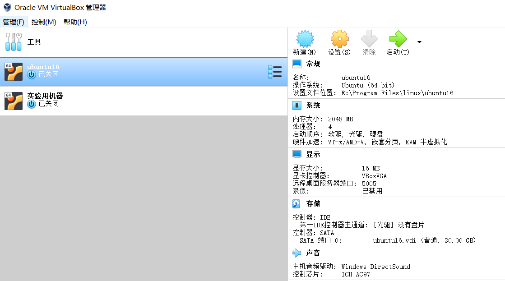Click the 控制器: SATA label
Screen dimensions: 505x281
(x=313, y=233)
